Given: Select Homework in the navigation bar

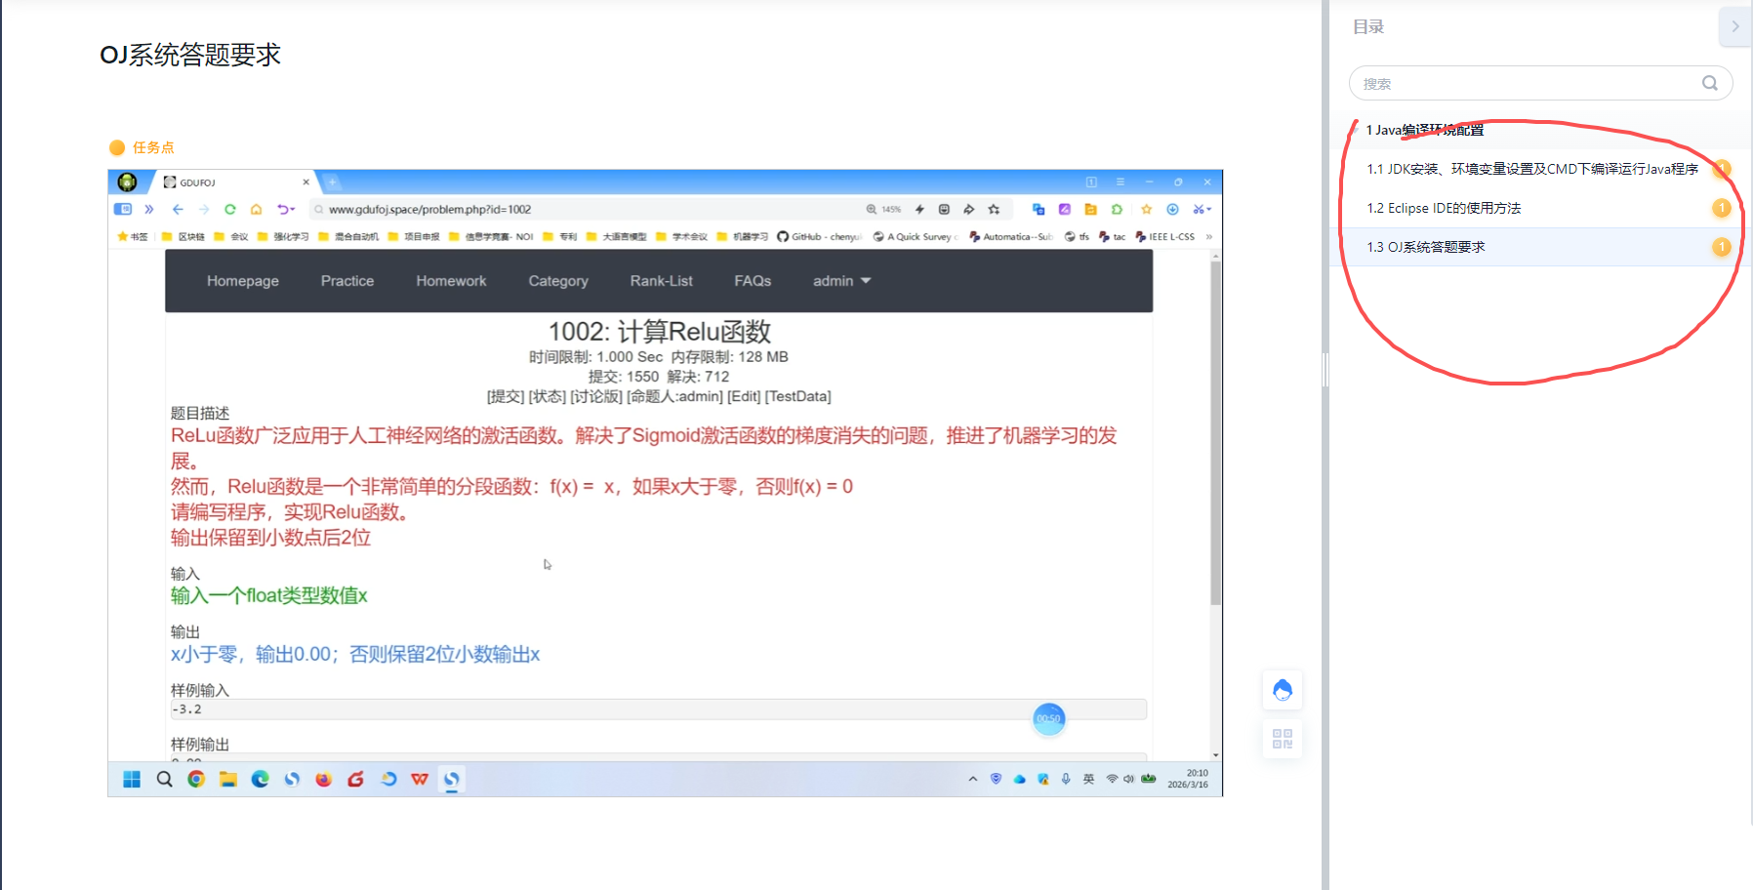Looking at the screenshot, I should pyautogui.click(x=451, y=281).
